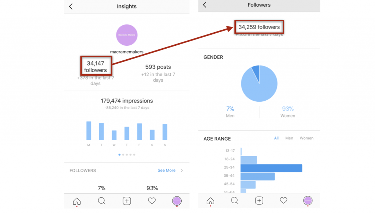Select first page indicator dot under chart
375x213 pixels.
pyautogui.click(x=119, y=155)
